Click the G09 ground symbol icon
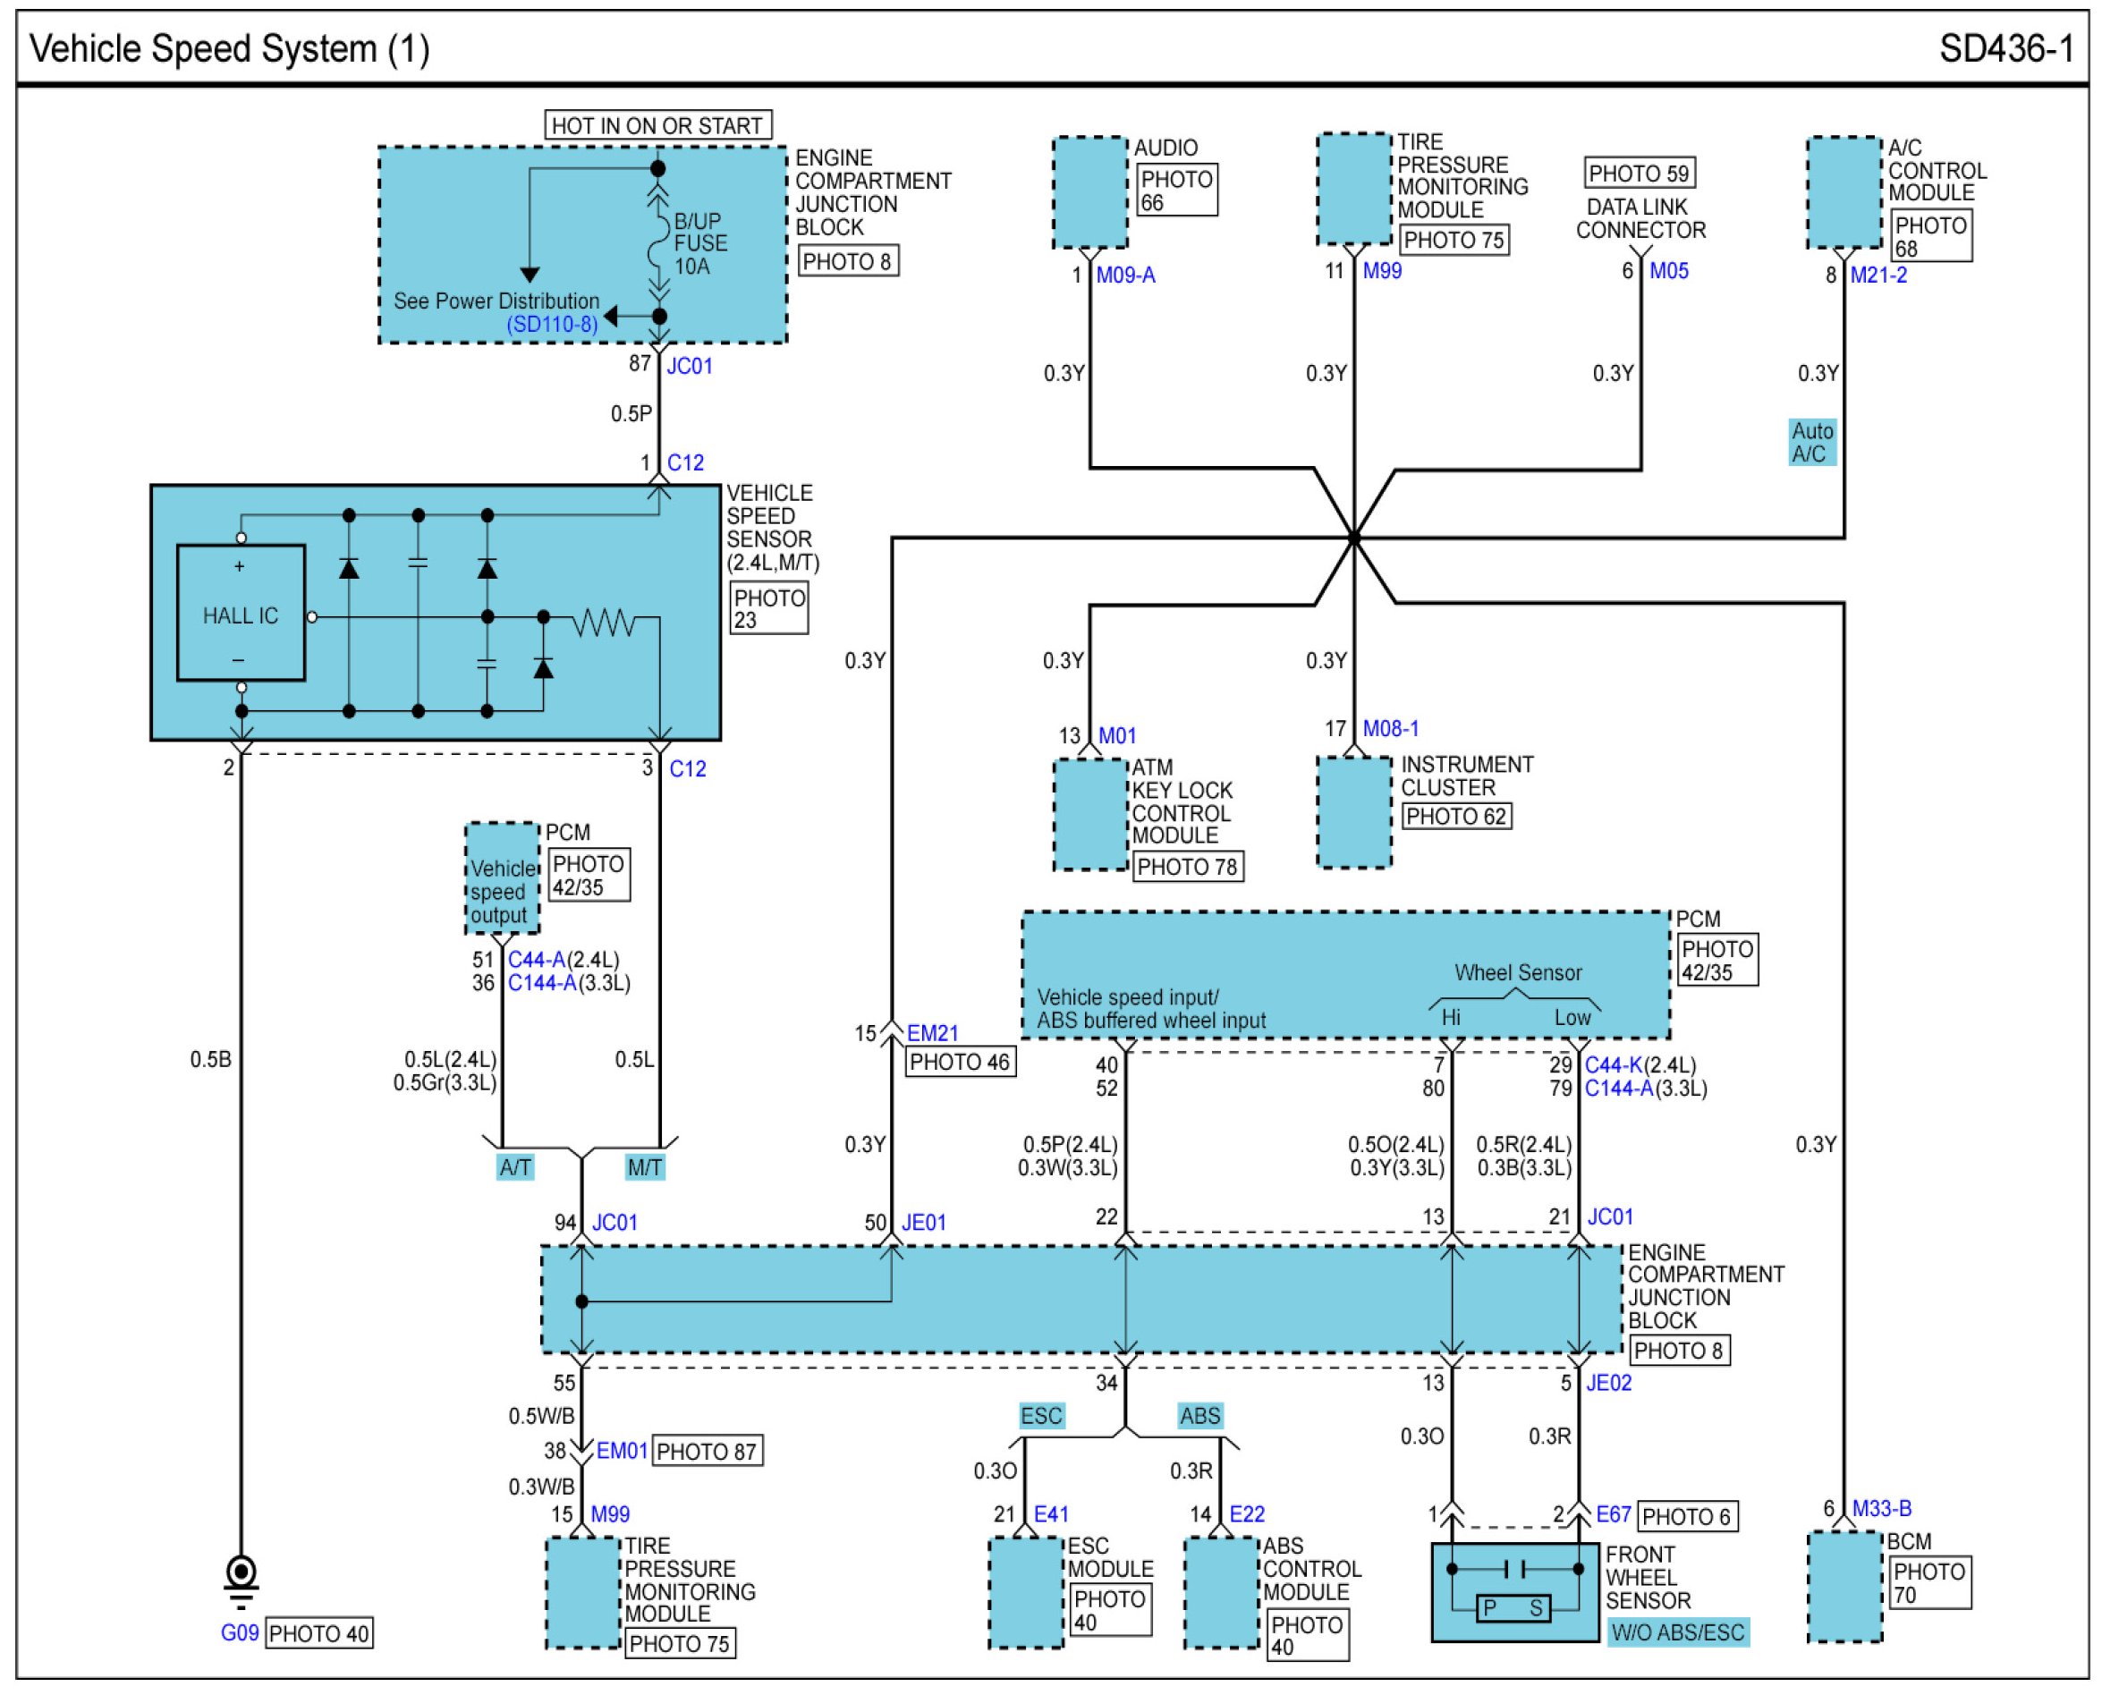The height and width of the screenshot is (1695, 2102). (242, 1578)
